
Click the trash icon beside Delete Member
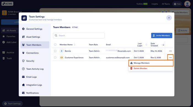click(x=131, y=68)
